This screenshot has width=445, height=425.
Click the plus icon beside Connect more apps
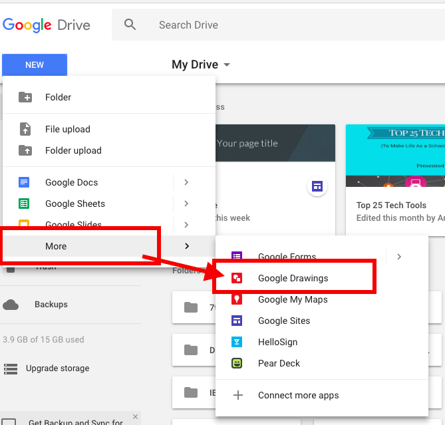[x=238, y=395]
